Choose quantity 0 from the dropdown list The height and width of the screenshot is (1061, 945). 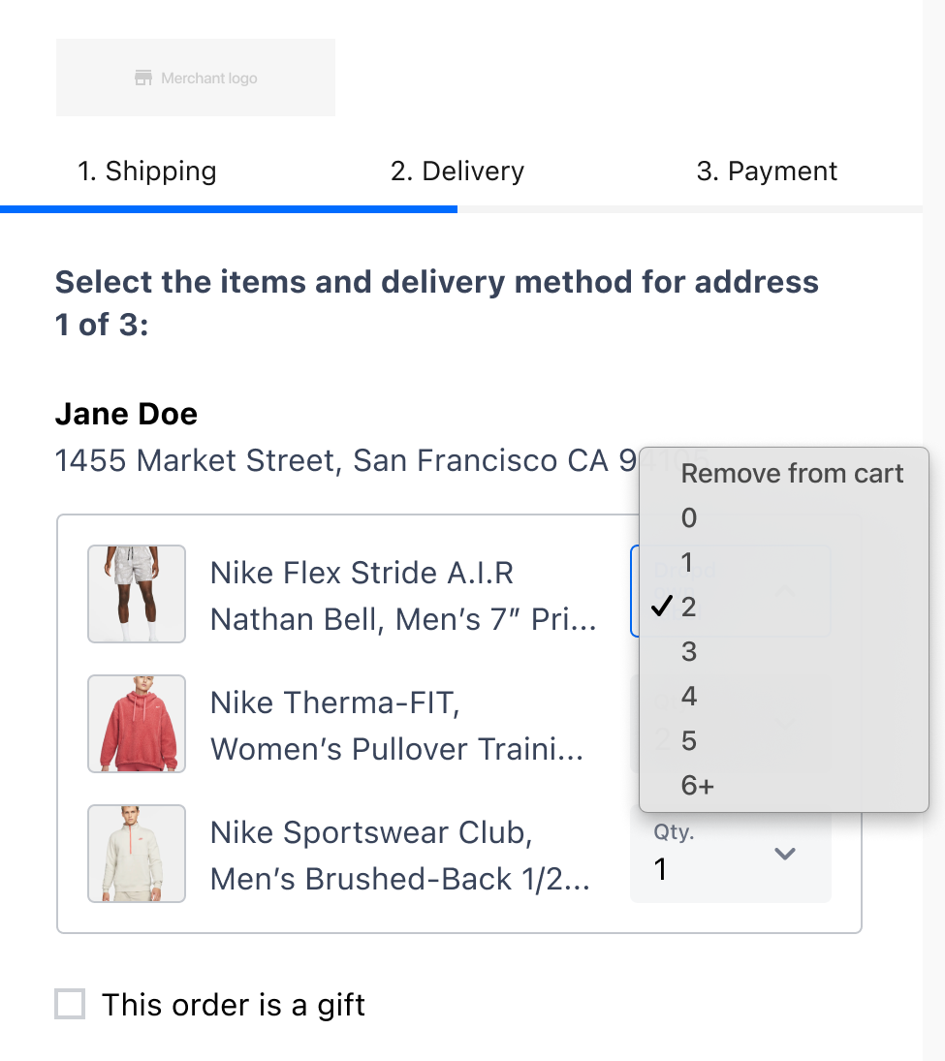pos(689,518)
